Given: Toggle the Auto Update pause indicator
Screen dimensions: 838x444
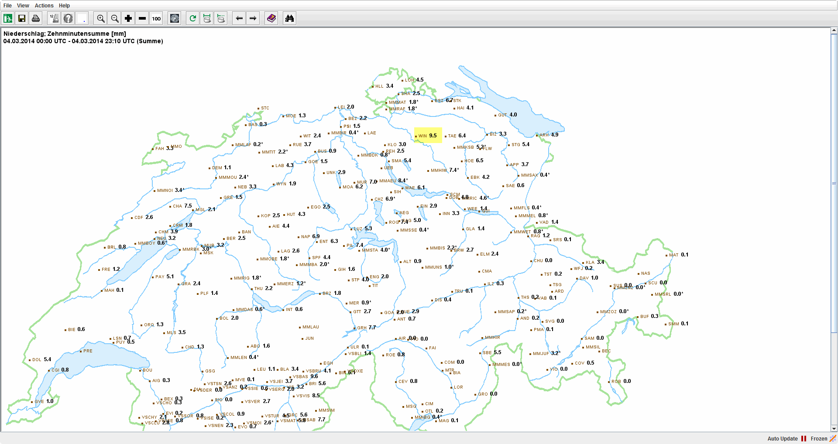Looking at the screenshot, I should (804, 439).
